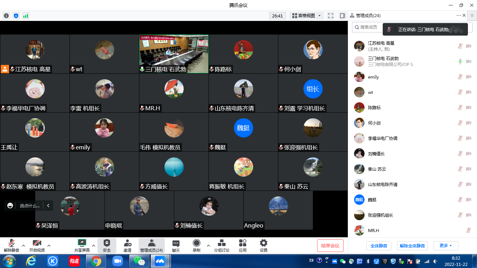
Task: Toggle 解除静音 microphone button
Action: click(x=12, y=243)
